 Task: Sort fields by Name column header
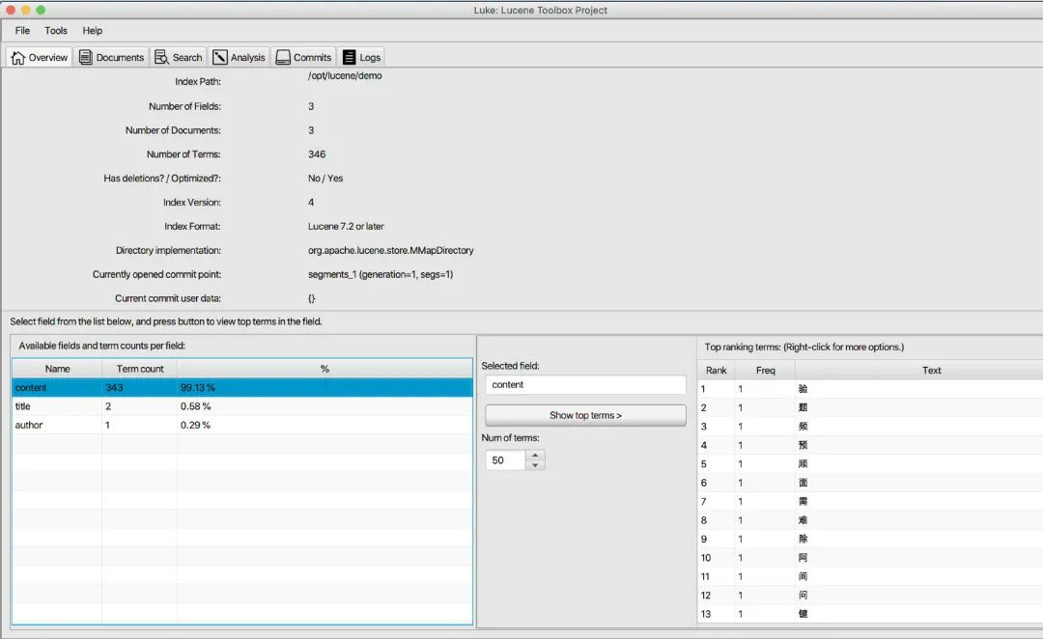point(57,369)
